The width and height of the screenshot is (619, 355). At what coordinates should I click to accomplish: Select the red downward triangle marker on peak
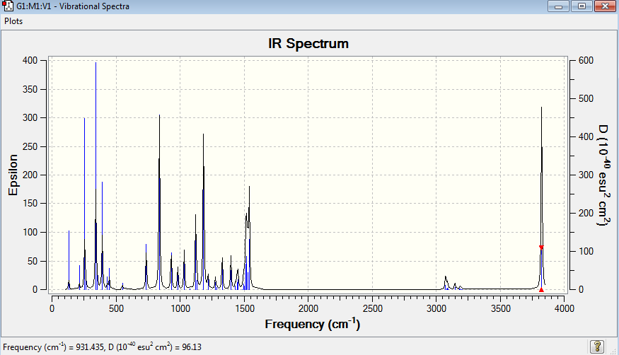tap(541, 248)
